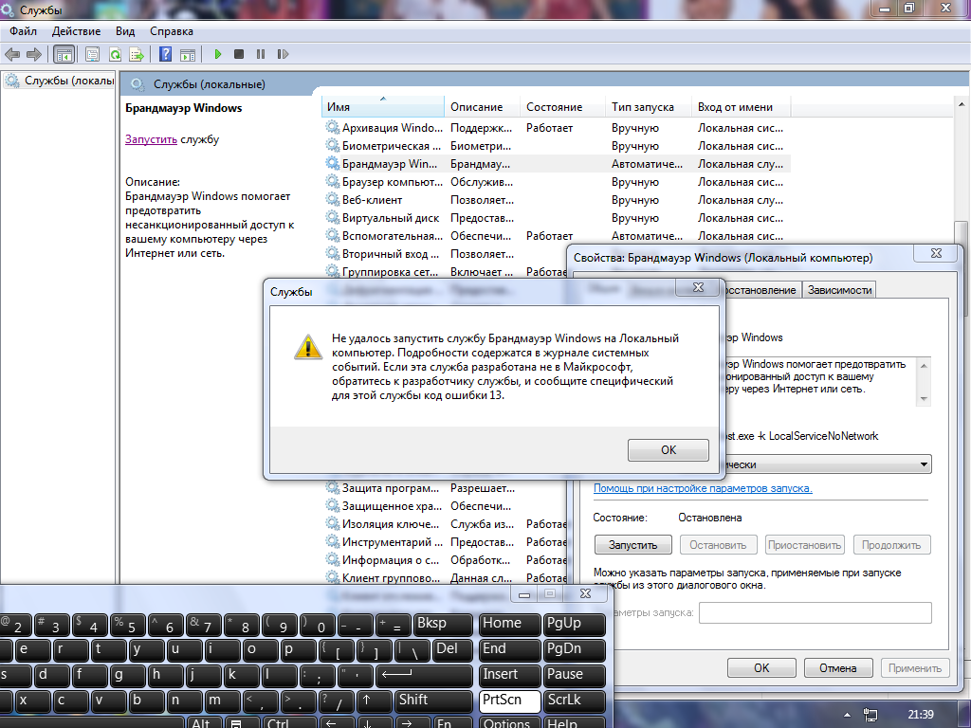Sort by the Имя column header

[x=383, y=106]
